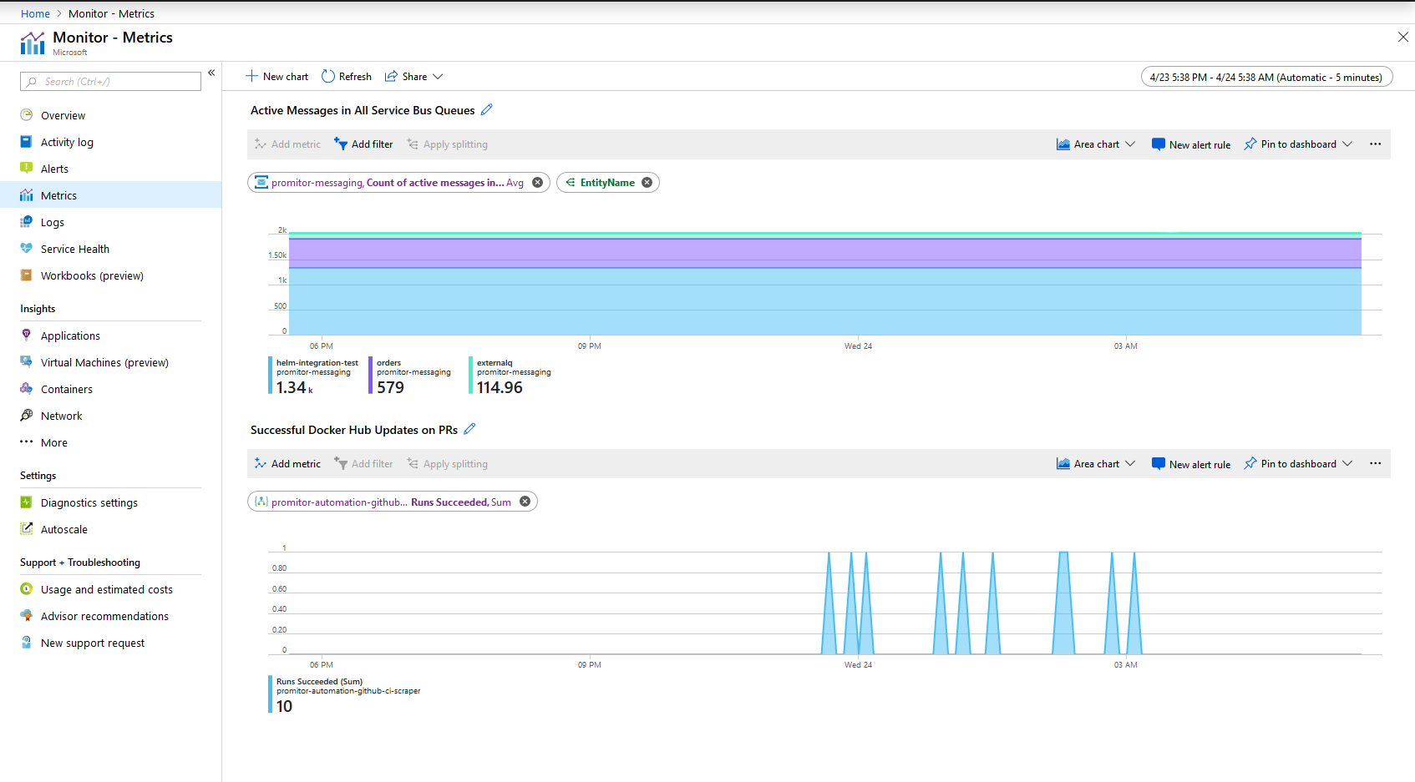Screen dimensions: 1415x782
Task: Click the sidebar search field
Action: (110, 81)
